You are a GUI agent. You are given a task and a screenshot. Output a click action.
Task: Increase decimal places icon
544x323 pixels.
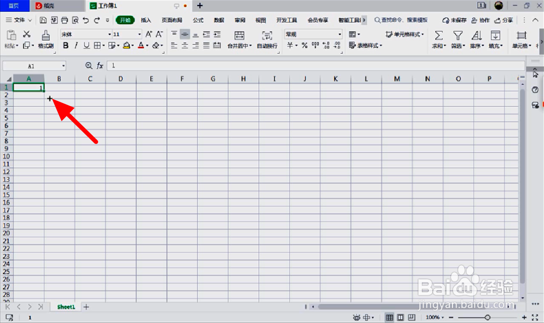point(326,45)
